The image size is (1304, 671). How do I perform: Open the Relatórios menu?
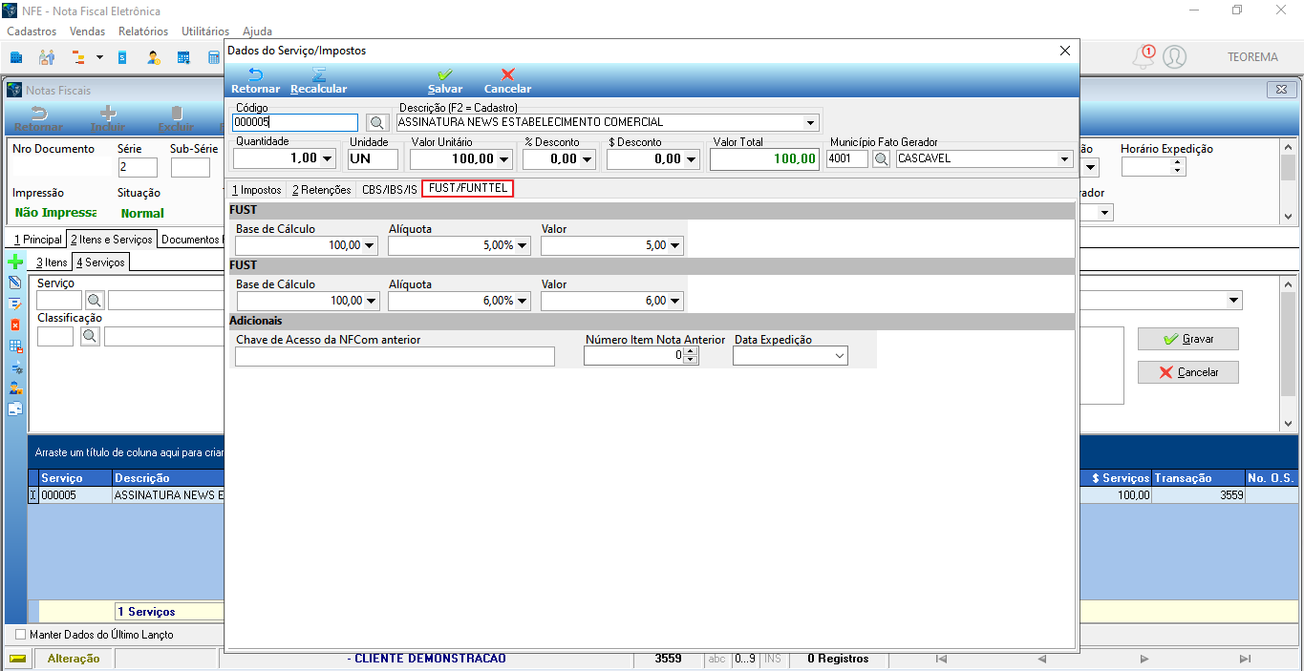[143, 31]
